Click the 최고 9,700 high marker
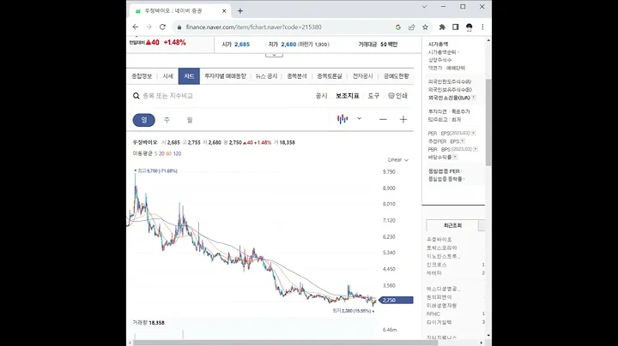Viewport: 618px width, 346px height. pyautogui.click(x=156, y=170)
